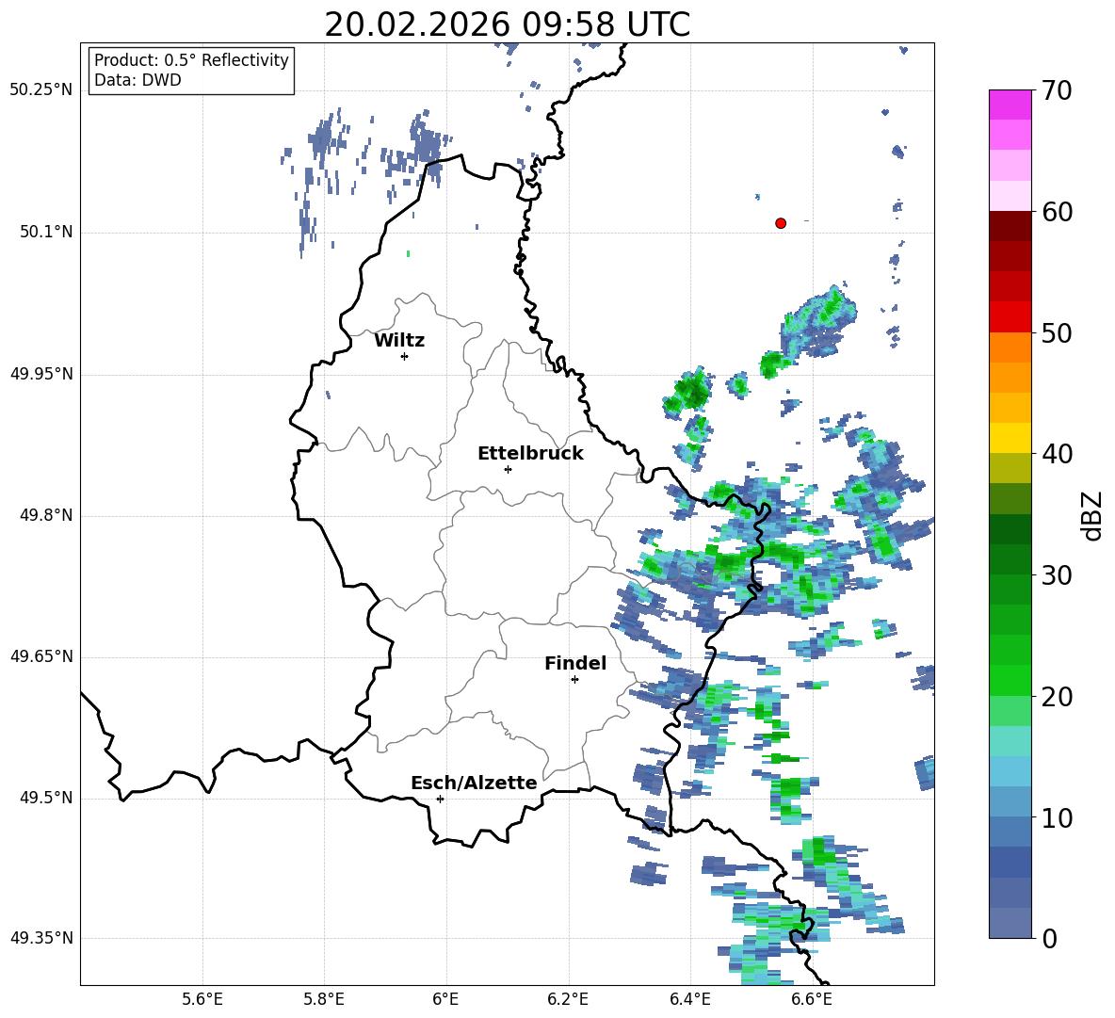Click the 49.65°N latitude label
Image resolution: width=1115 pixels, height=1018 pixels.
coord(41,656)
